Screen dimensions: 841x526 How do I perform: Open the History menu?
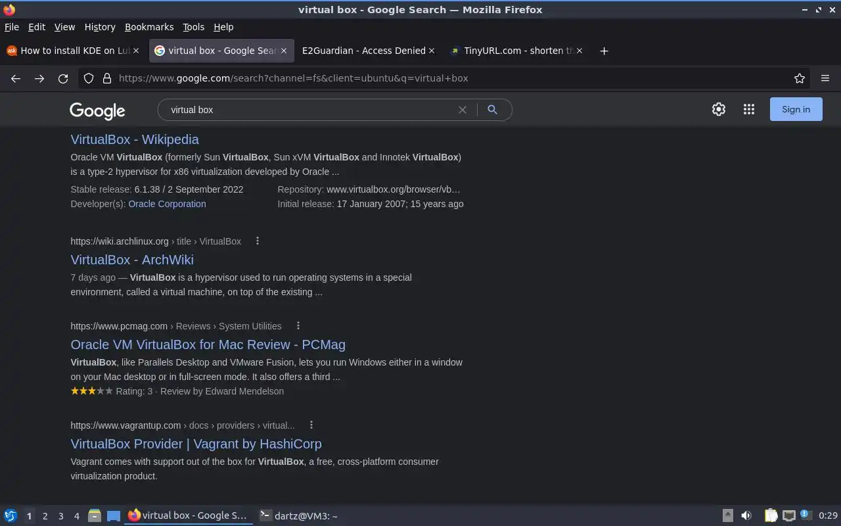(x=100, y=27)
